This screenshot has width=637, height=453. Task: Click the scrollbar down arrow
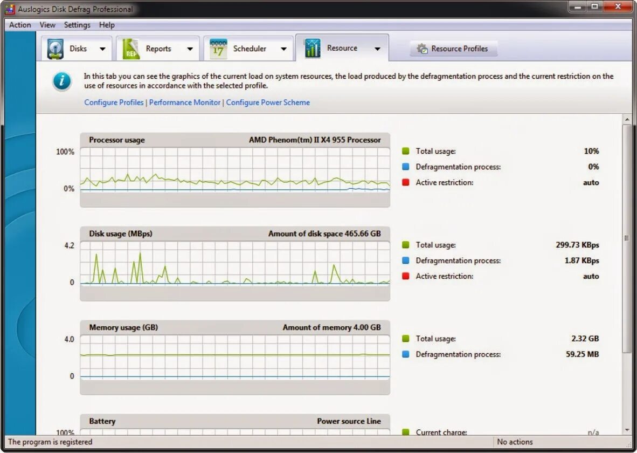627,430
